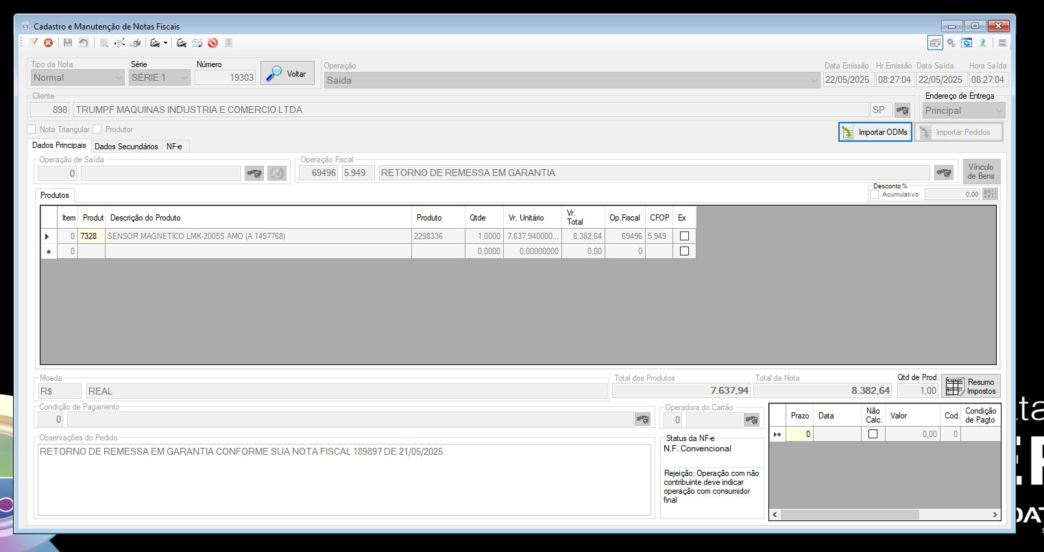
Task: Open the client search icon next to SP
Action: [902, 110]
